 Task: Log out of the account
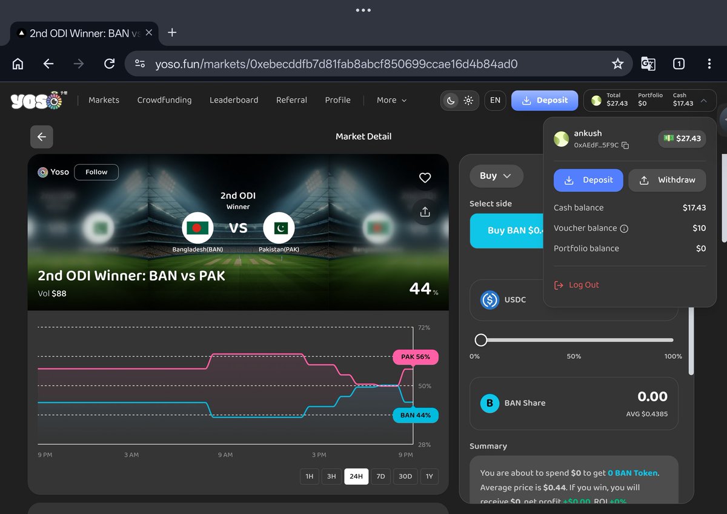(x=577, y=285)
